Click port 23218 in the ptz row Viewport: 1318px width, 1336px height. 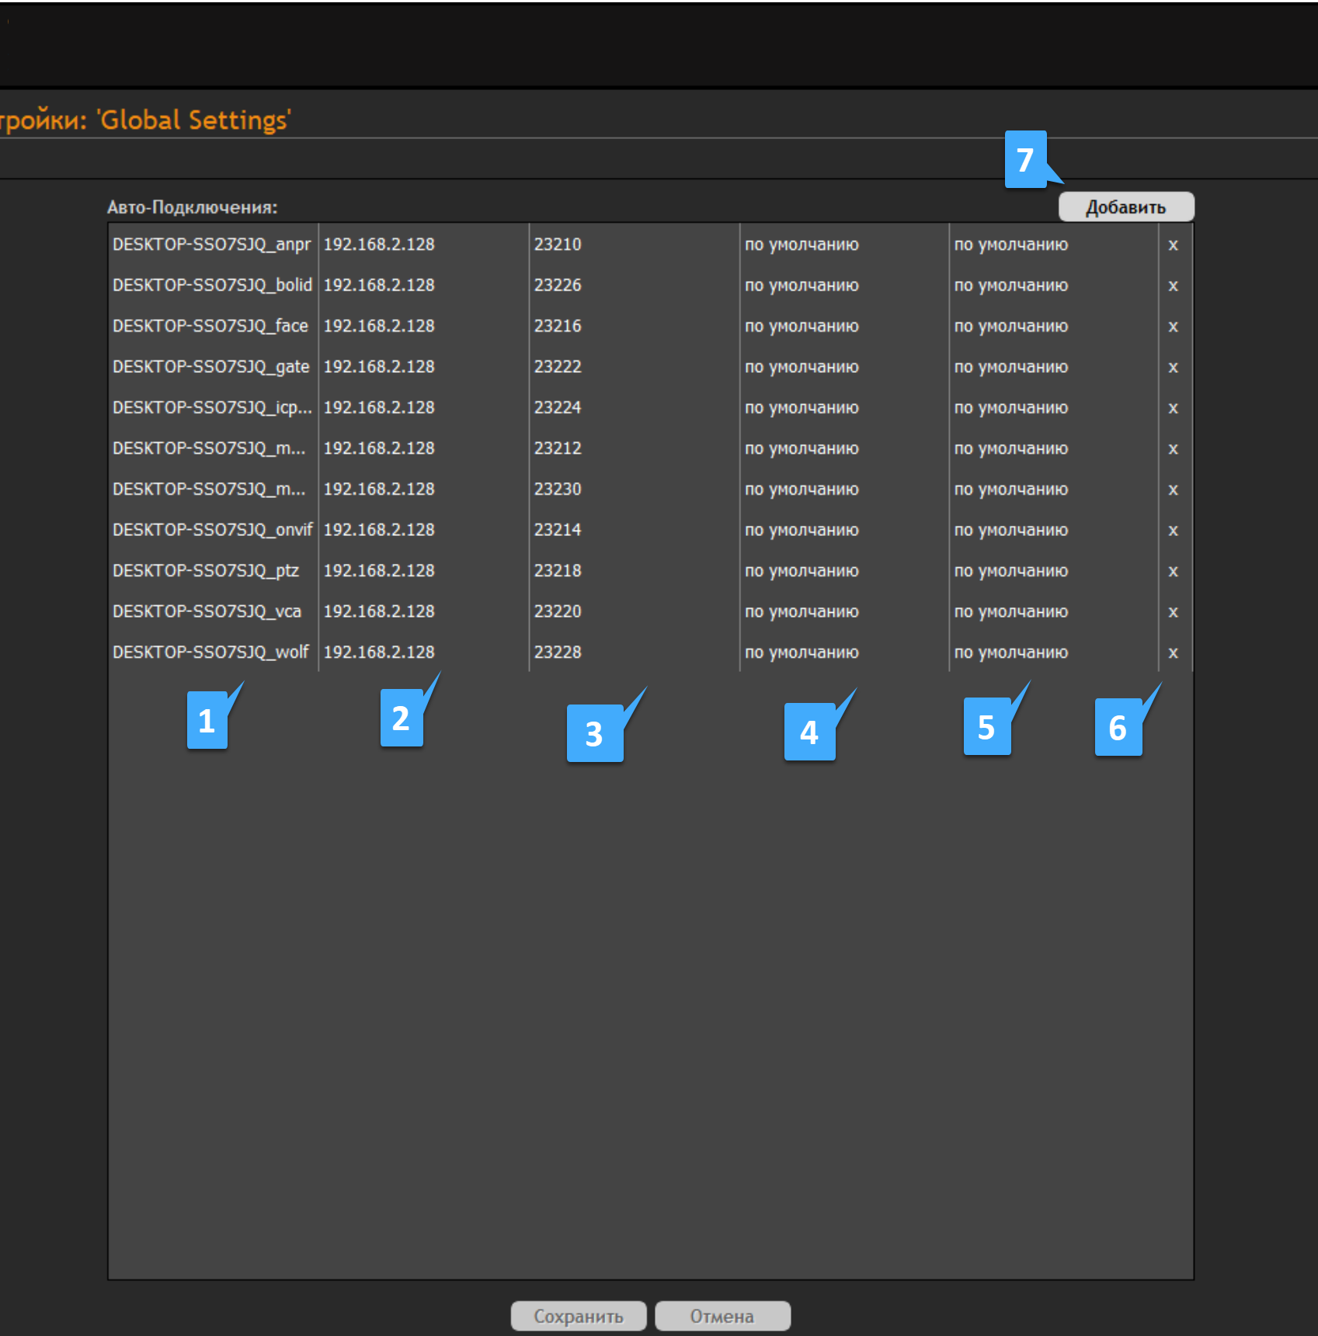click(x=558, y=571)
